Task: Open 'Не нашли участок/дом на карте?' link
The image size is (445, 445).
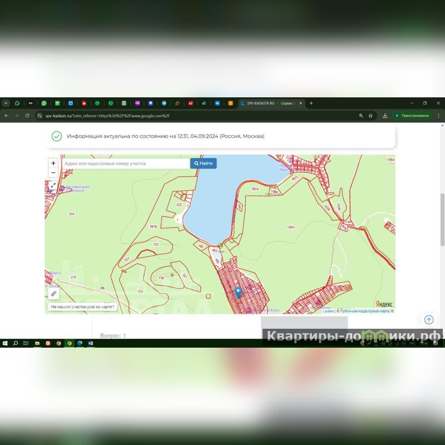Action: (x=82, y=306)
